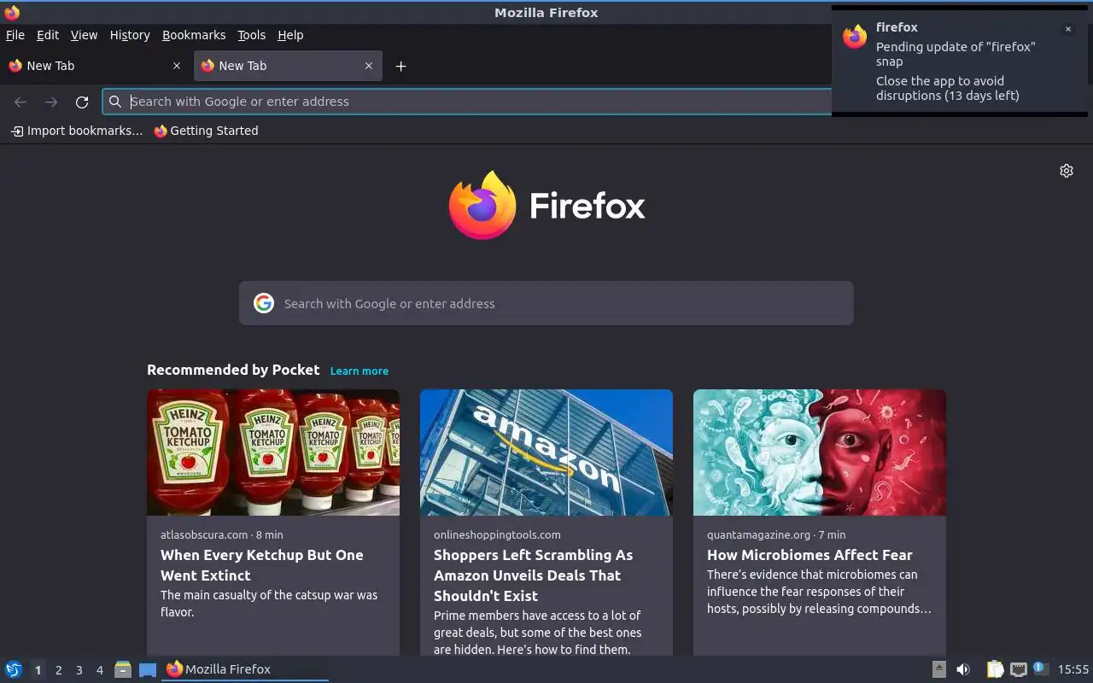Open the File menu
The image size is (1093, 683).
[15, 35]
